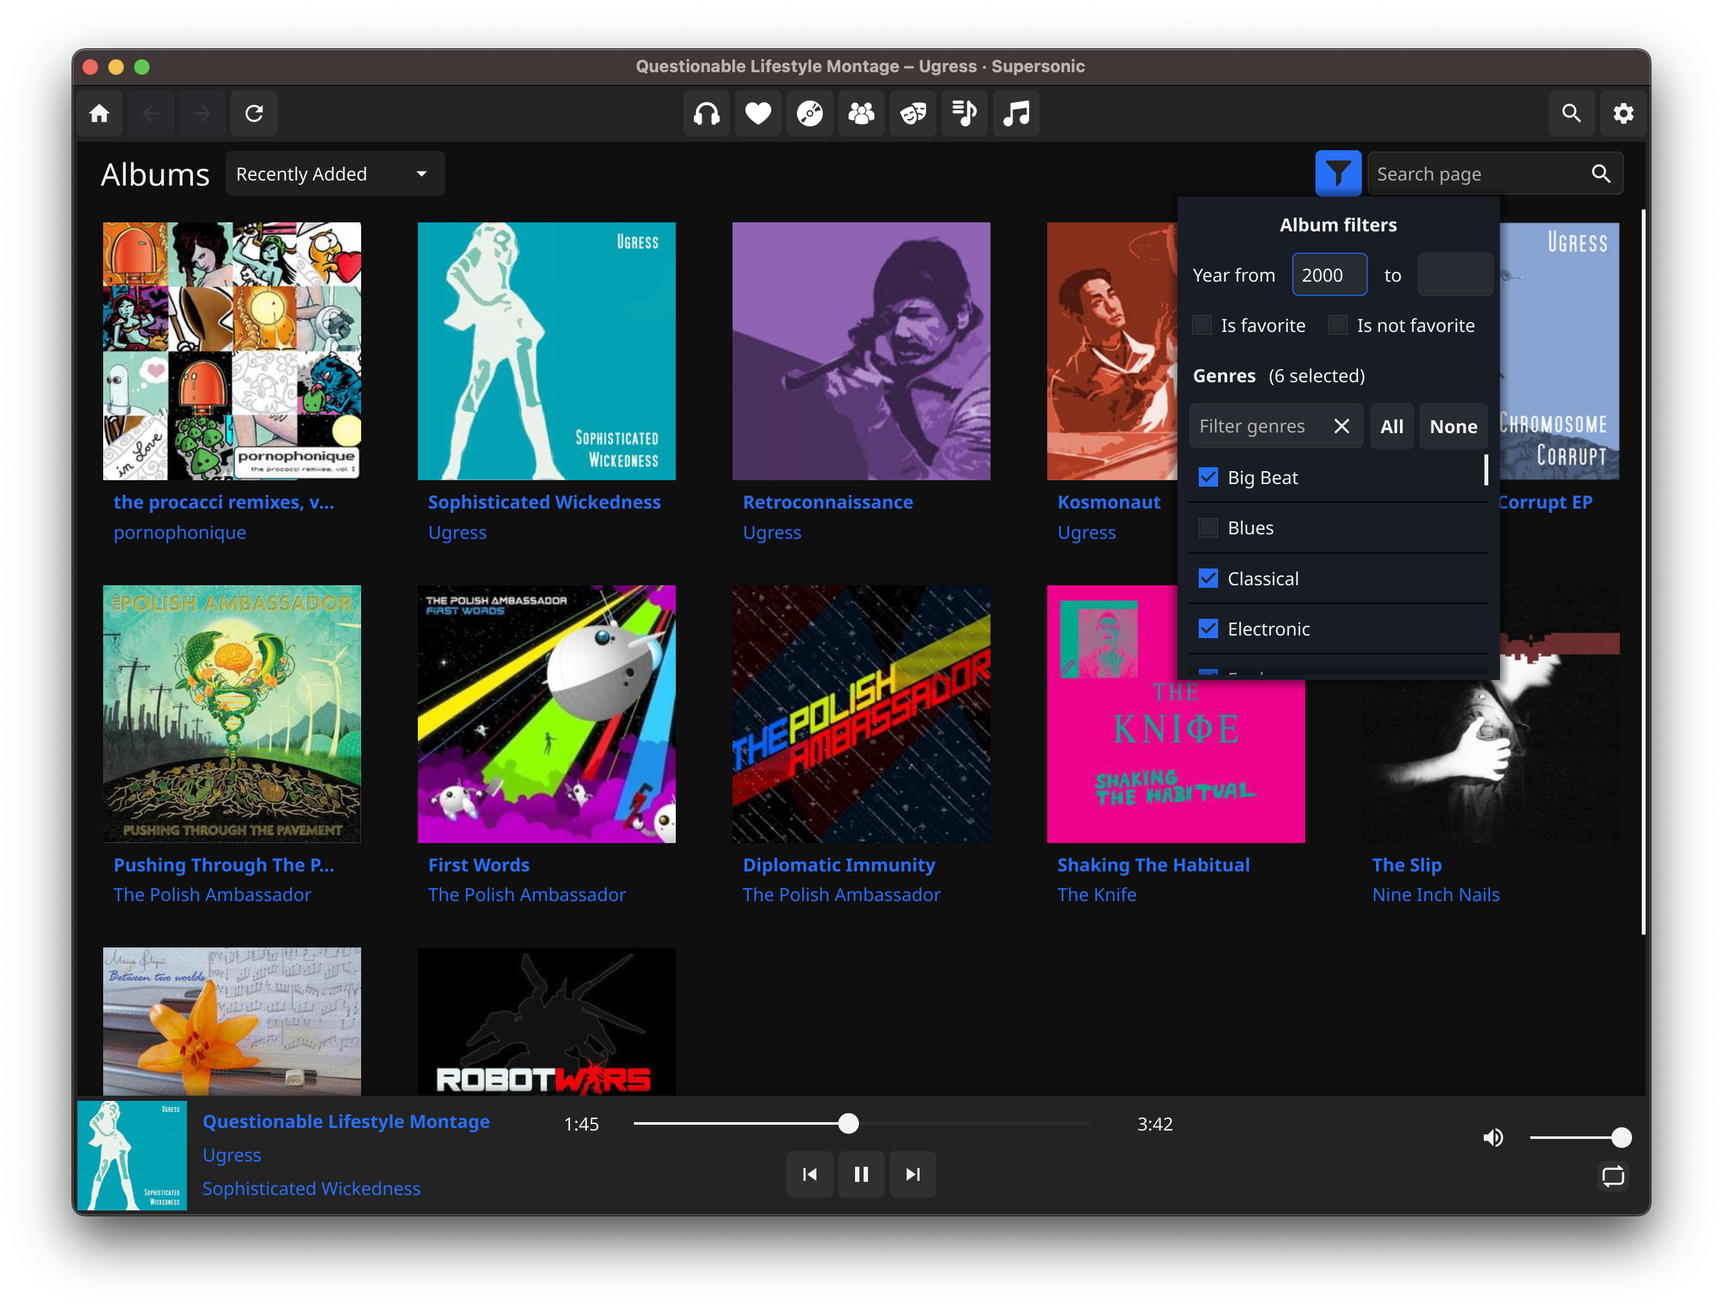Viewport: 1723px width, 1311px height.
Task: Open Nine Inch Nails artist link
Action: [1435, 894]
